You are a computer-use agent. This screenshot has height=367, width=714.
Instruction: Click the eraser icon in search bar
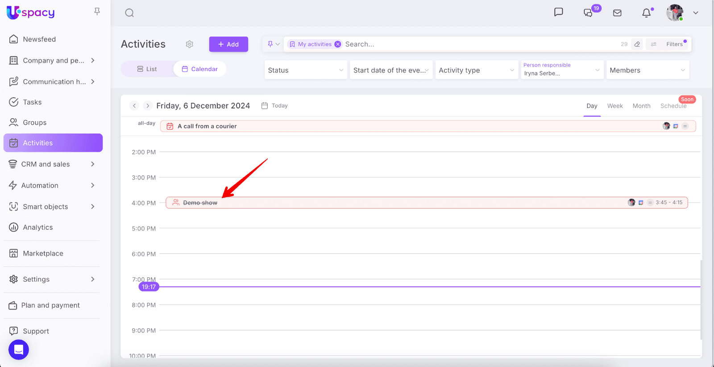637,44
